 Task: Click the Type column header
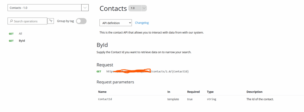point(210,92)
